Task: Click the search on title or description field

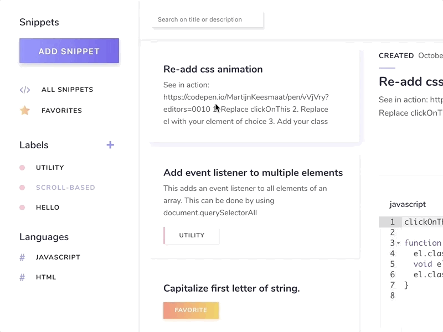Action: coord(208,19)
